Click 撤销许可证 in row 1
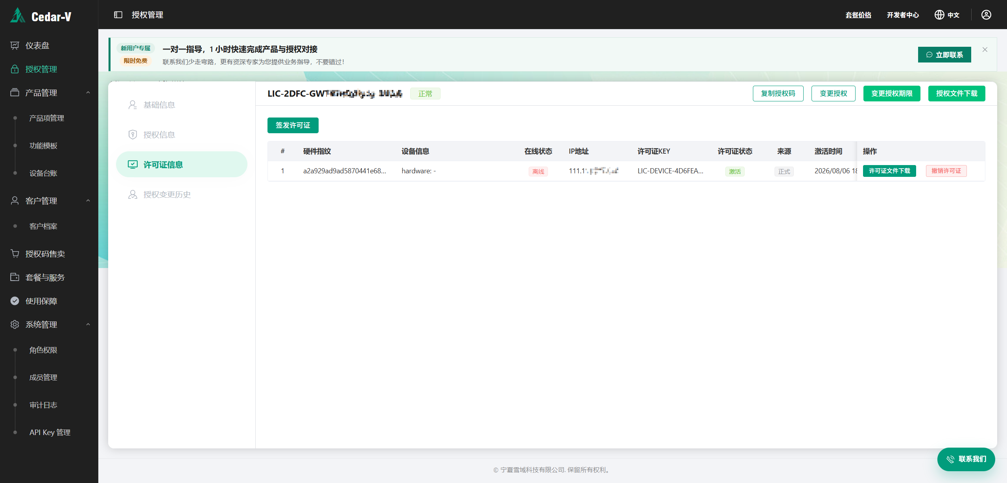 point(946,171)
